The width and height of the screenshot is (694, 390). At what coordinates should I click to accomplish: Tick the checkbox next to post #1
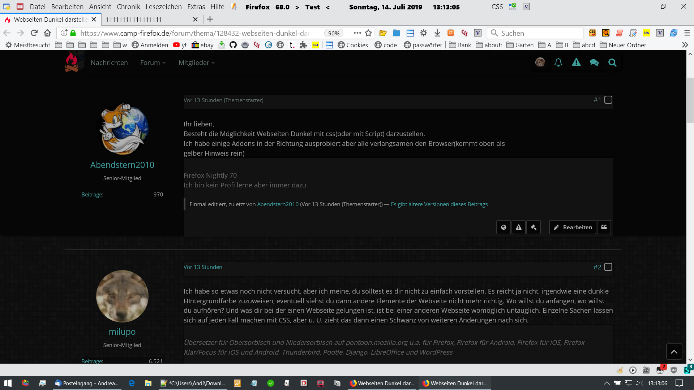tap(608, 100)
